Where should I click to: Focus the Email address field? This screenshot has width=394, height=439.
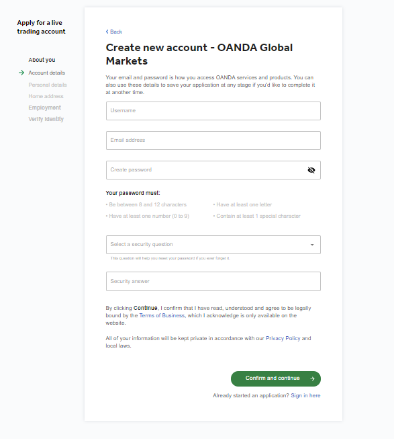pyautogui.click(x=213, y=141)
